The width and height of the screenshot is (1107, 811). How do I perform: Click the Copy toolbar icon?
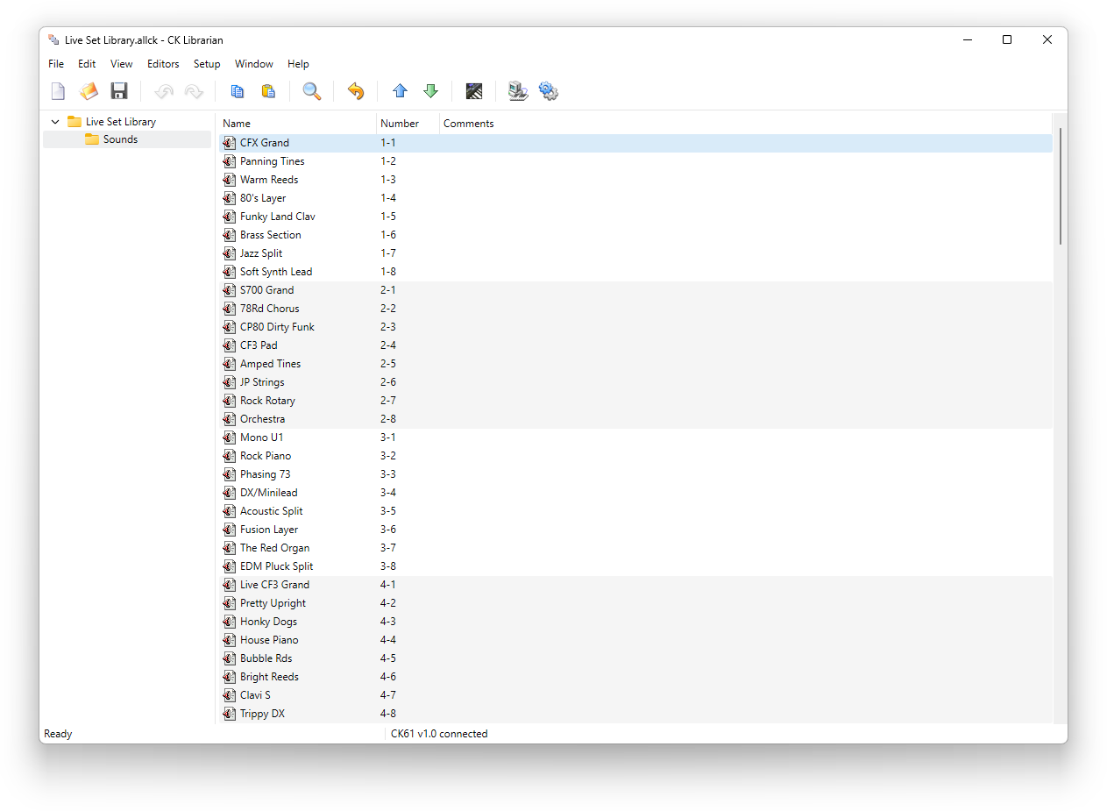(x=237, y=91)
